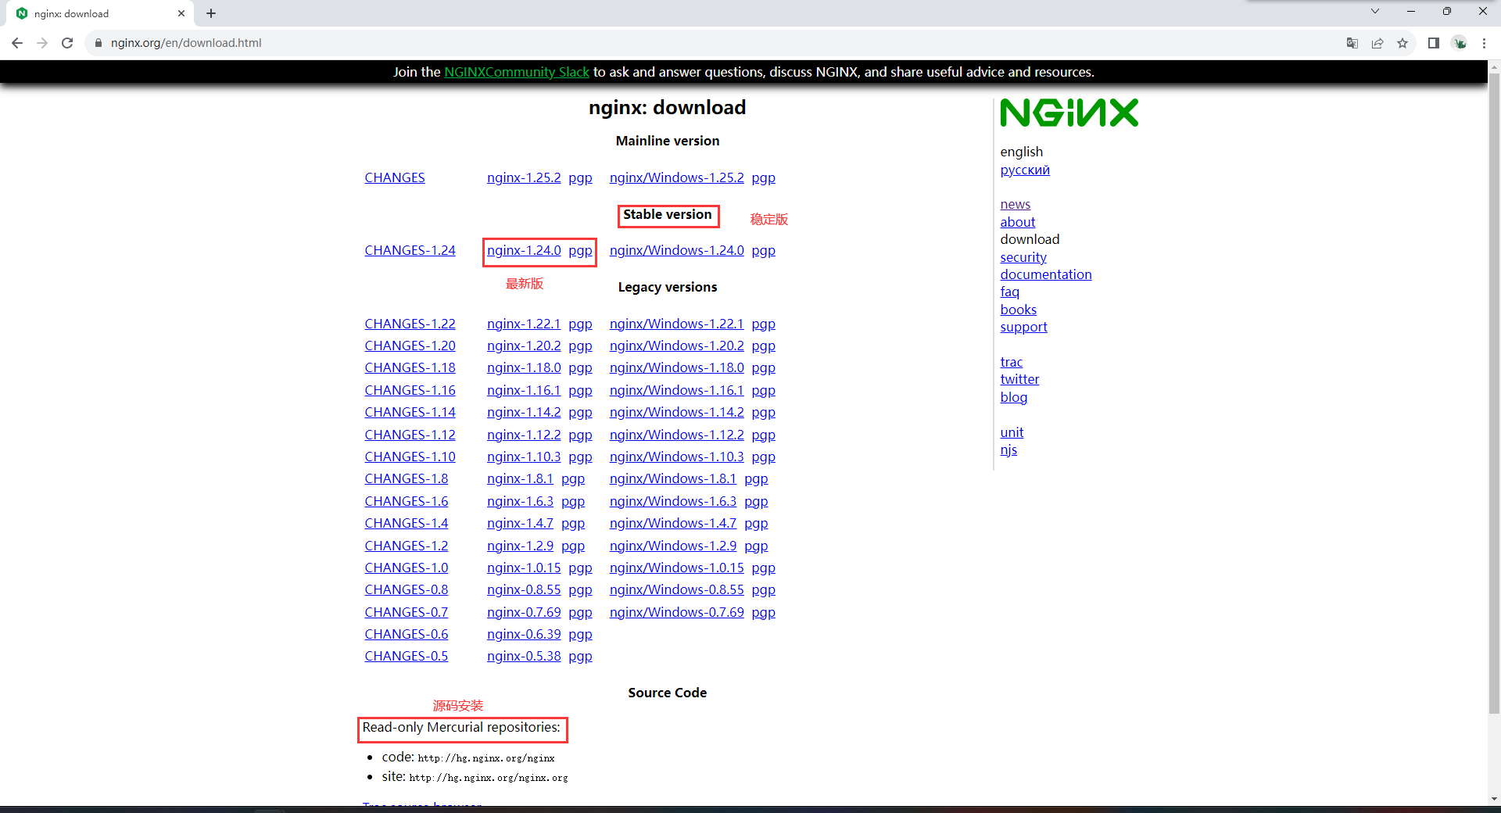Close the nginx: download tab

coord(181,13)
